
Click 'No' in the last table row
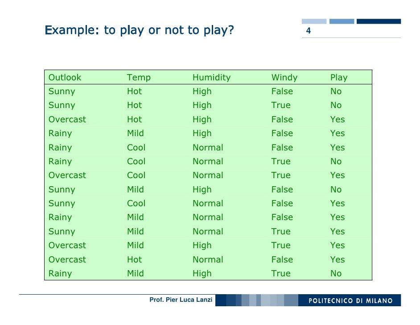[x=336, y=274]
